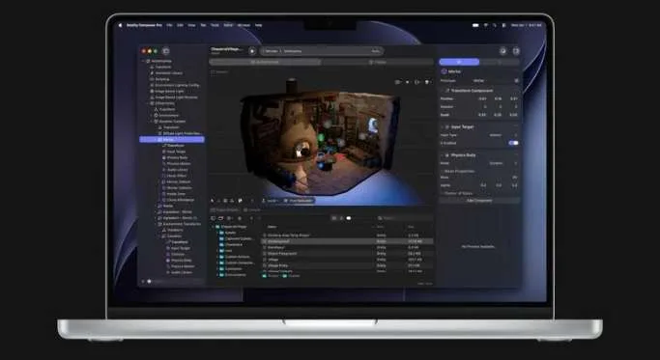
Task: Click the first viewport option icon above the scene
Action: pos(398,82)
